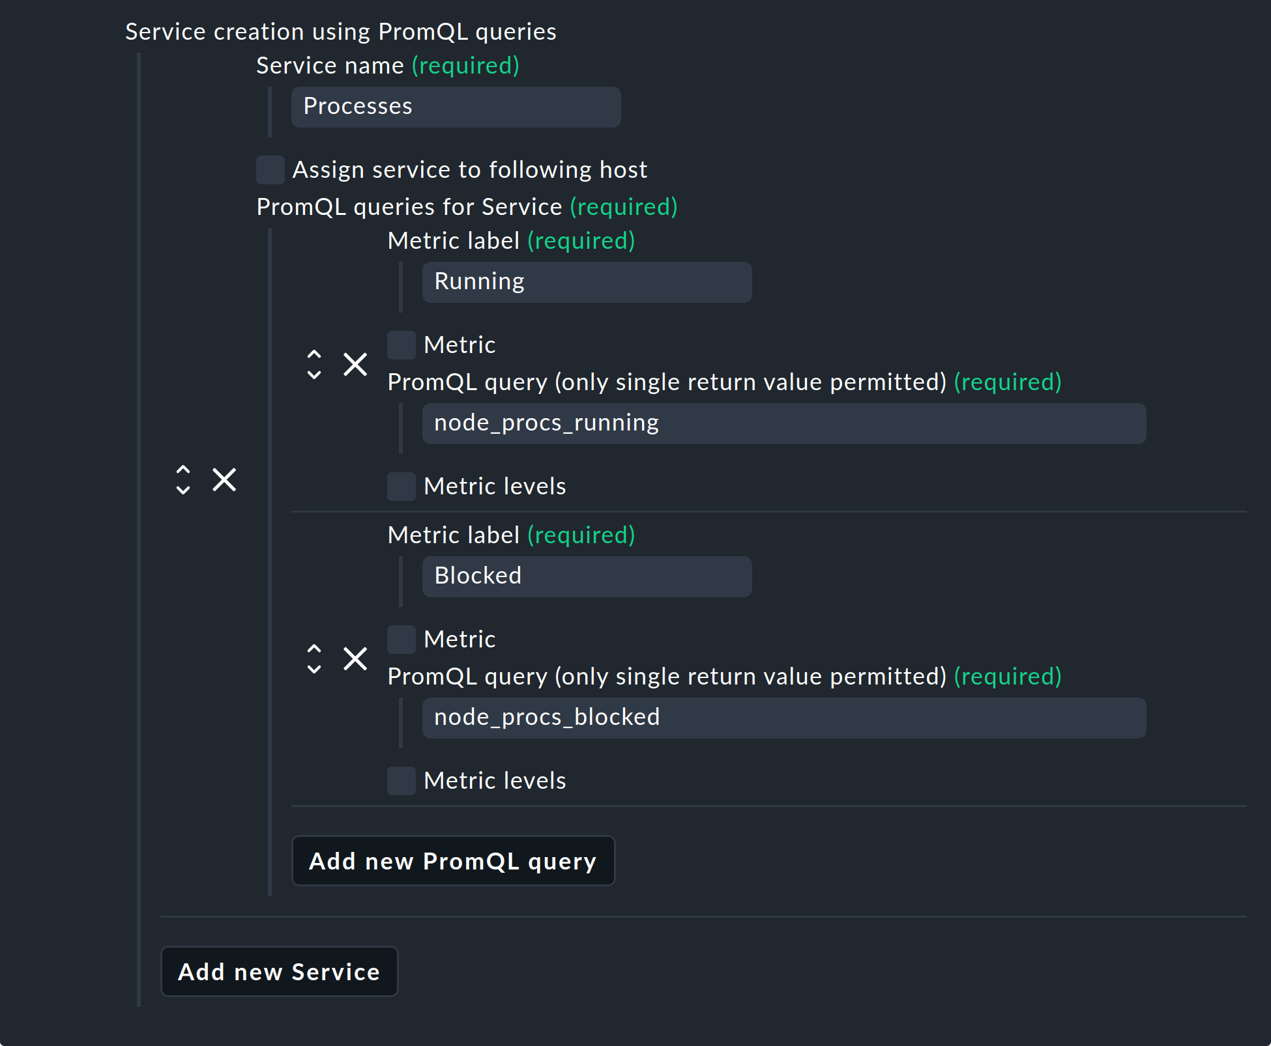Click the remove X icon next to the Blocked metric
1271x1046 pixels.
[355, 659]
